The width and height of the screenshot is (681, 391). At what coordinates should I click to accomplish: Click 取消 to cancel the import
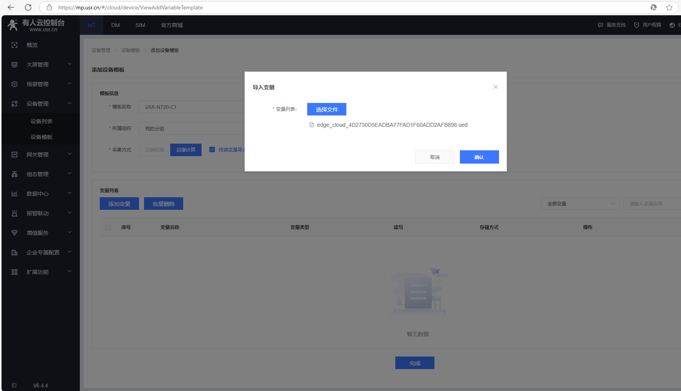click(x=435, y=157)
